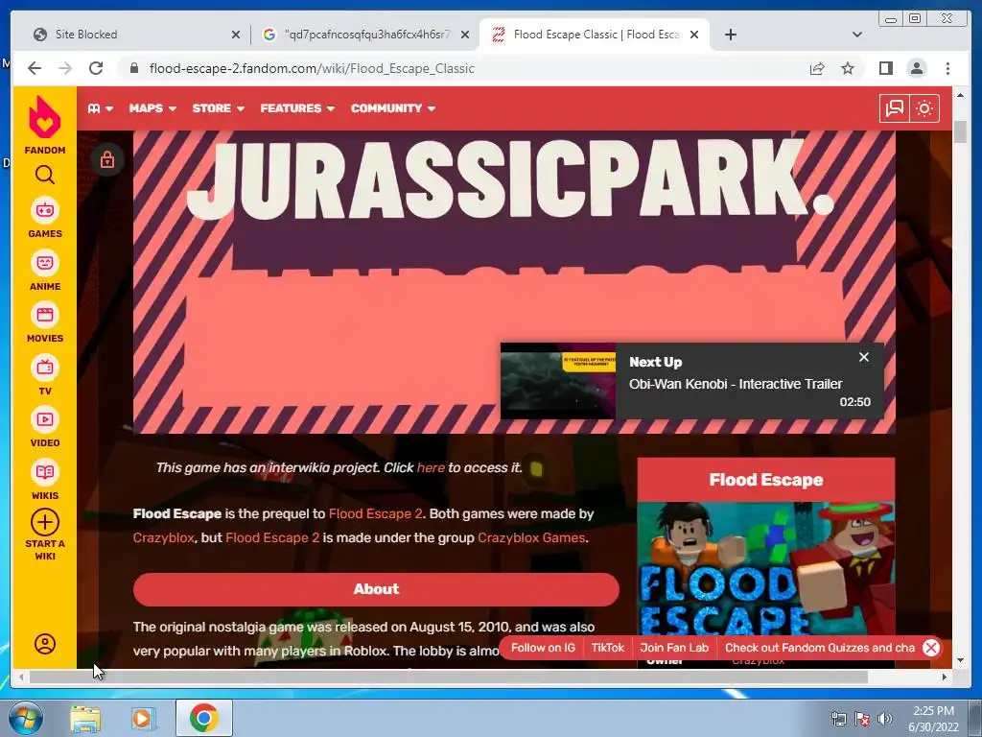This screenshot has height=737, width=982.
Task: Open the first Flood Escape 2 link
Action: tap(375, 514)
